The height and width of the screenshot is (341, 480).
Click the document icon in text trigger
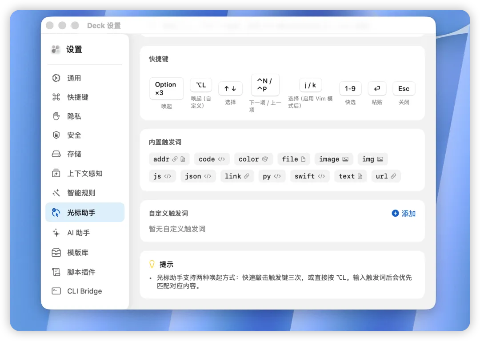tap(360, 176)
